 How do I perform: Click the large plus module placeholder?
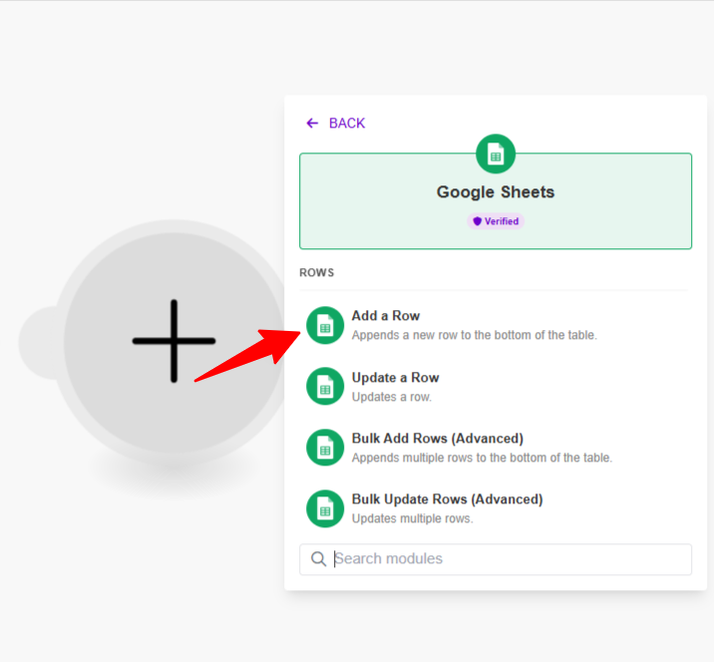pyautogui.click(x=174, y=342)
